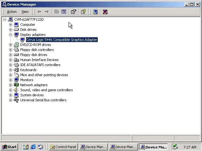This screenshot has width=202, height=151.
Task: Open the Start menu
Action: point(9,147)
